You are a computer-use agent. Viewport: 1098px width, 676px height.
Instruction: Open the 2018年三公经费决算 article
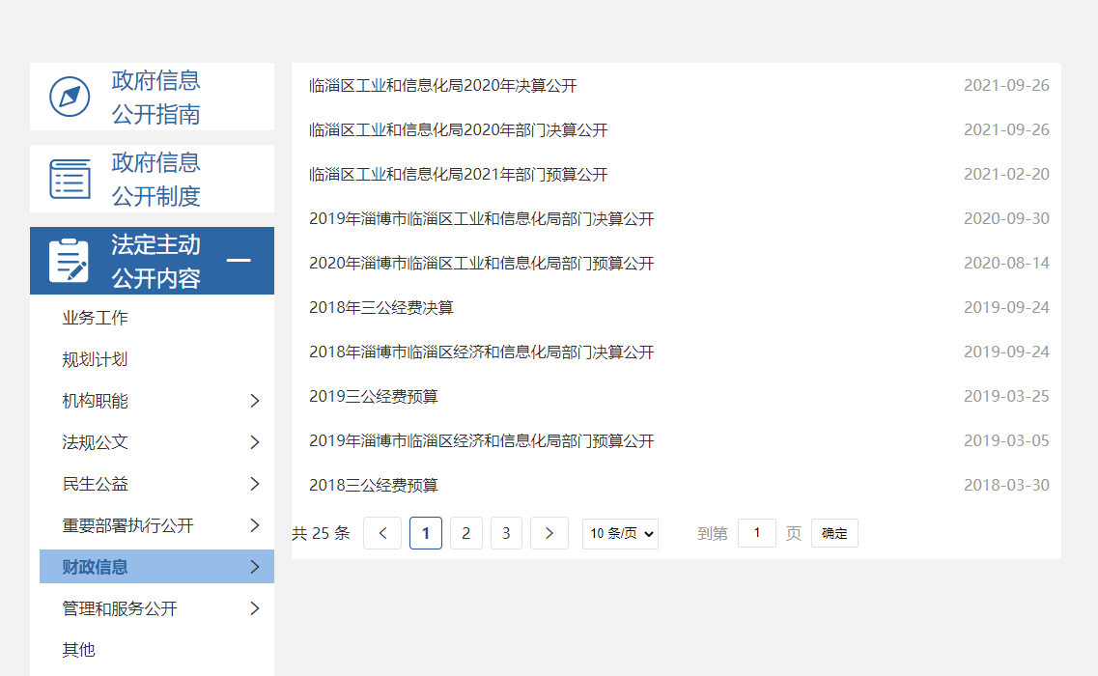click(x=381, y=308)
